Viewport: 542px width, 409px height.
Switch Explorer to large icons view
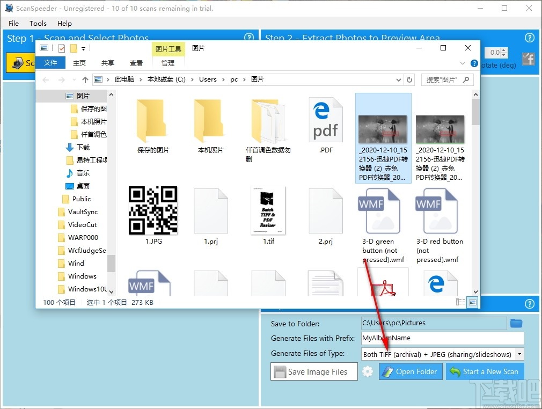pyautogui.click(x=473, y=303)
